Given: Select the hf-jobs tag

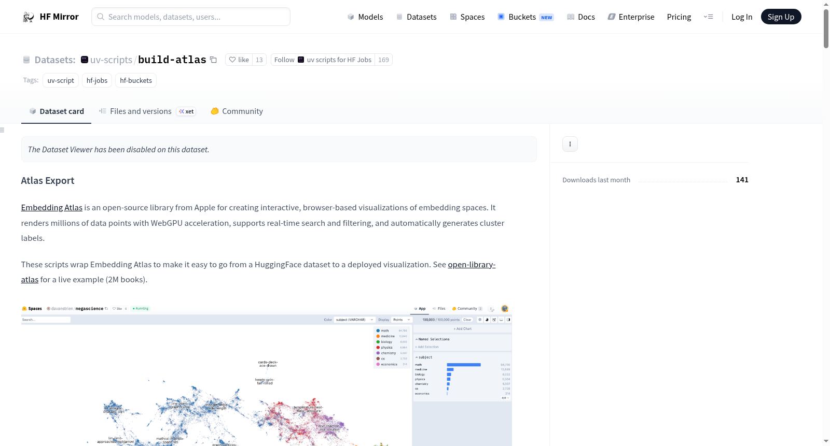Looking at the screenshot, I should click(x=97, y=80).
